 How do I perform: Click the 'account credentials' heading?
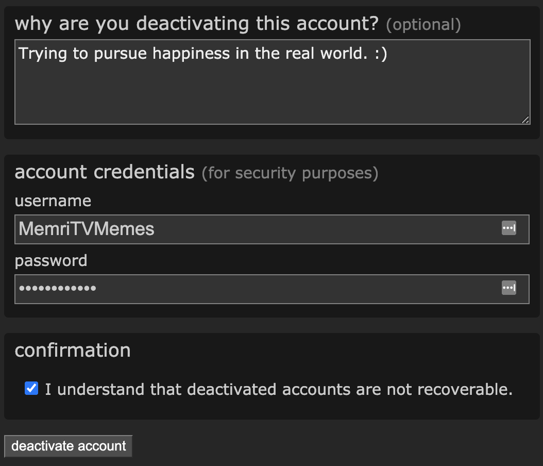105,172
